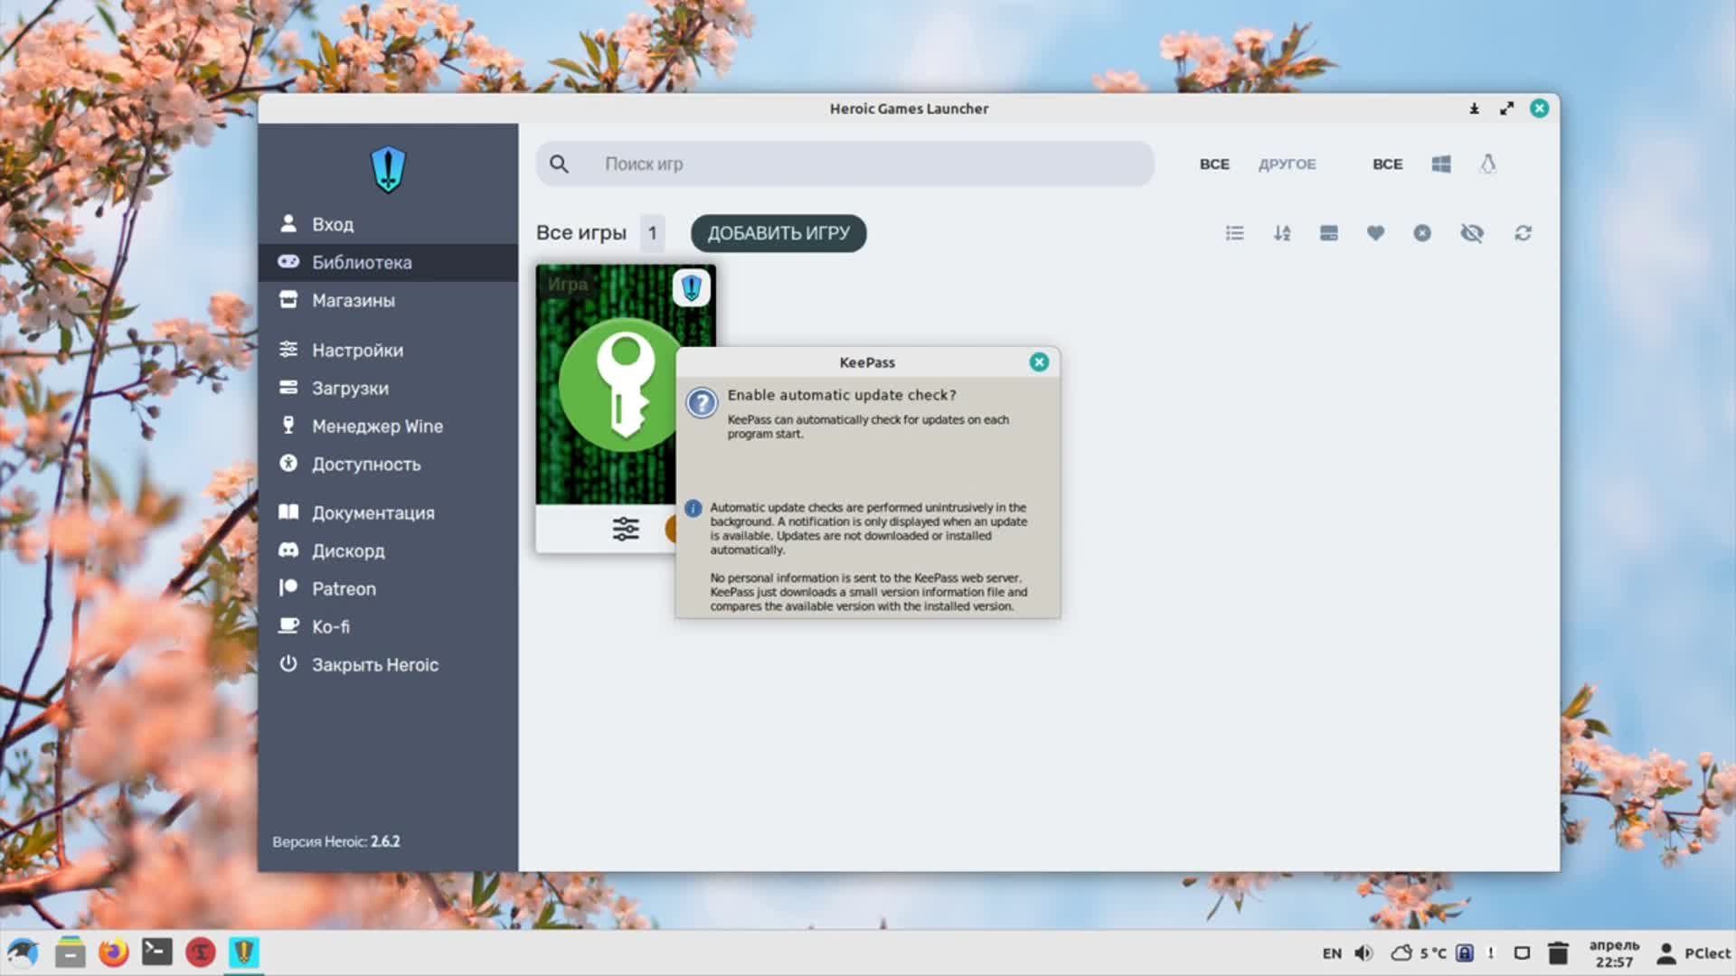The image size is (1736, 976).
Task: Close the KeePass dialog
Action: pos(1039,362)
